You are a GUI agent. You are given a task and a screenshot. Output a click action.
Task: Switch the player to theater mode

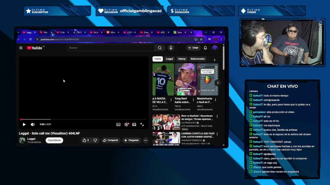[x=134, y=124]
